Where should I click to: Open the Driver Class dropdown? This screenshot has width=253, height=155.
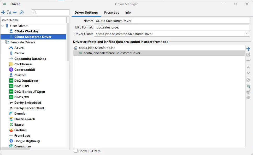[247, 34]
